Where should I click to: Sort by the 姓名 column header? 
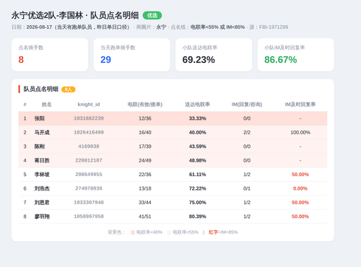46,105
